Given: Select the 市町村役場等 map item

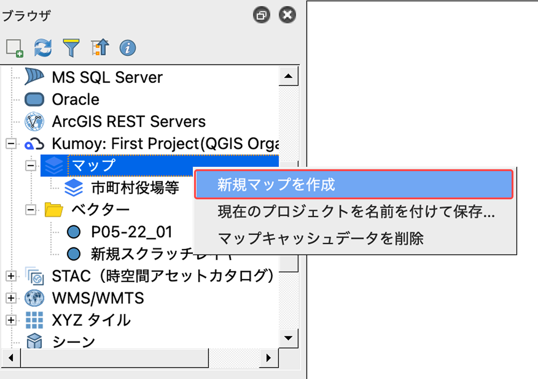Looking at the screenshot, I should pyautogui.click(x=135, y=188).
